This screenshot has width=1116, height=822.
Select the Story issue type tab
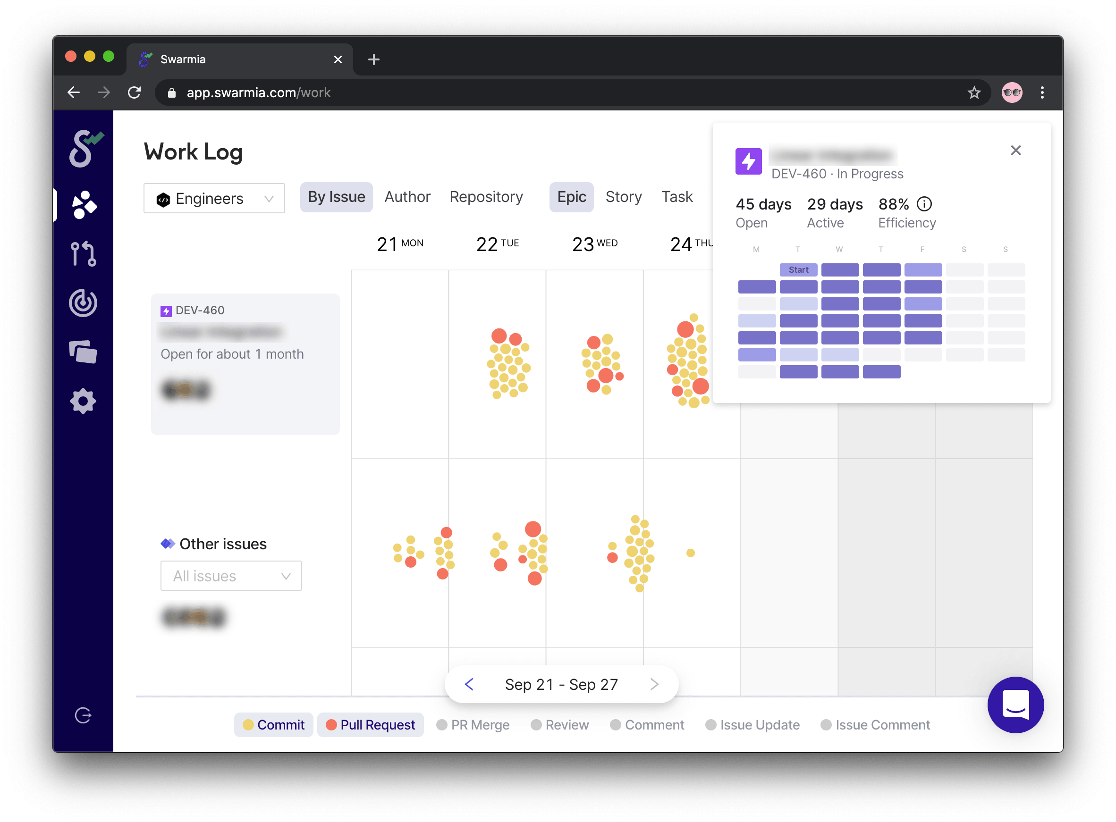[x=623, y=197]
